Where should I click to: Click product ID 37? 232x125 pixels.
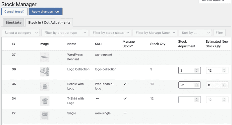[x=14, y=55]
